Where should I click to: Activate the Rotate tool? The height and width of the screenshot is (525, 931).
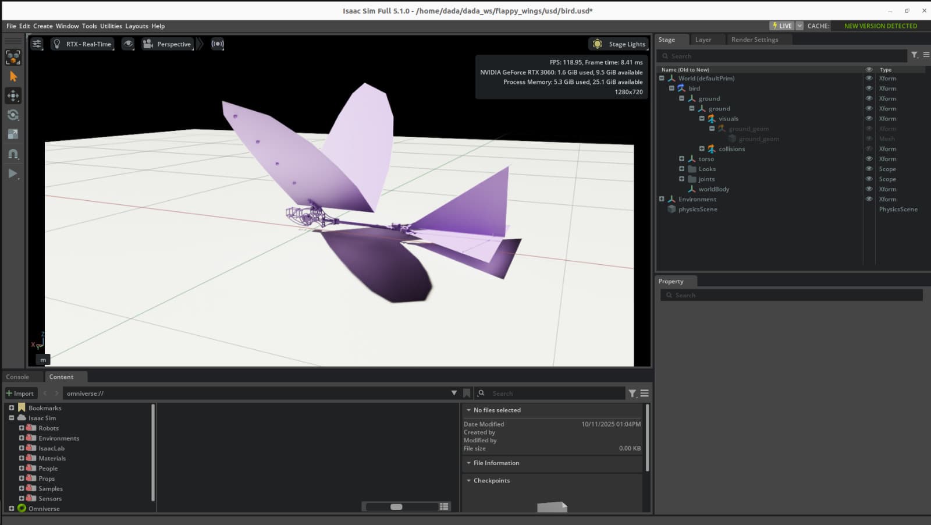(13, 115)
